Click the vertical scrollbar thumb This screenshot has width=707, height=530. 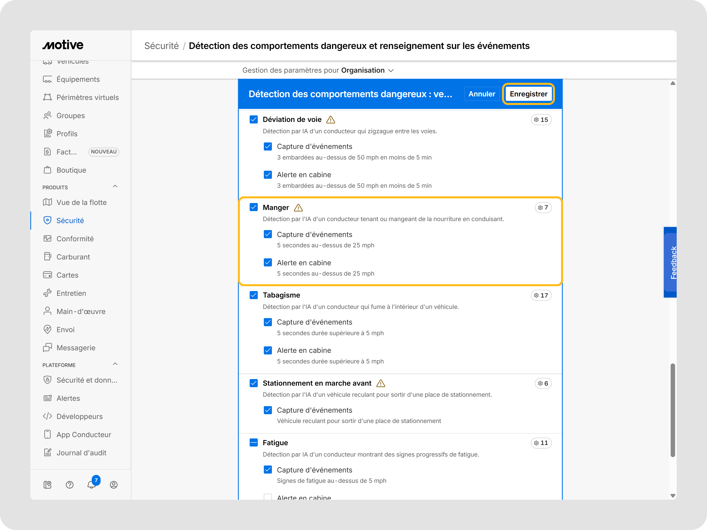click(672, 410)
